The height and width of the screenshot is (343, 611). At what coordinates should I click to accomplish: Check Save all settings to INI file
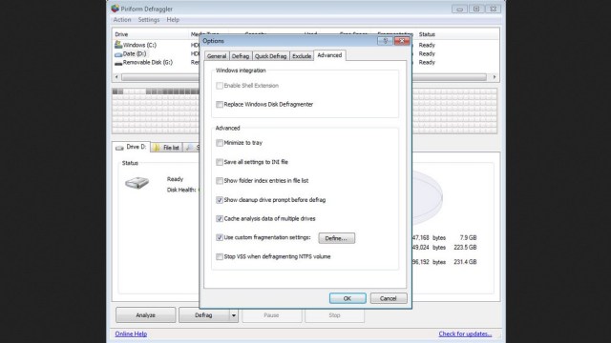[220, 162]
